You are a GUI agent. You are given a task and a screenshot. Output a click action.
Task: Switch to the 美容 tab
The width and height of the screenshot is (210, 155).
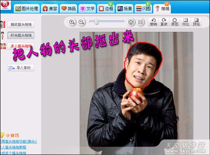(50, 9)
